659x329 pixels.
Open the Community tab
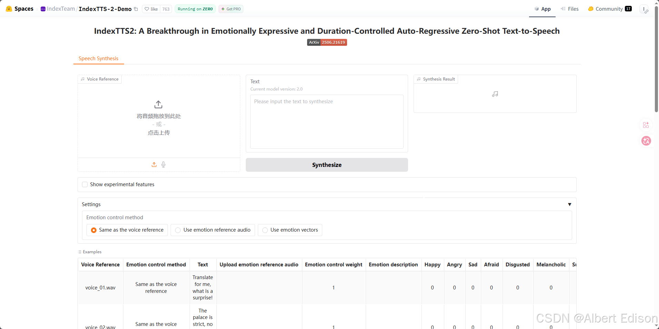click(x=610, y=9)
